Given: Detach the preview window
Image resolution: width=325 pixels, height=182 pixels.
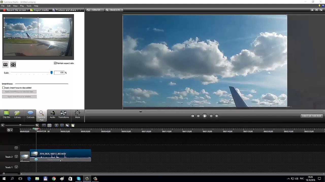Looking at the screenshot, I should (x=321, y=10).
